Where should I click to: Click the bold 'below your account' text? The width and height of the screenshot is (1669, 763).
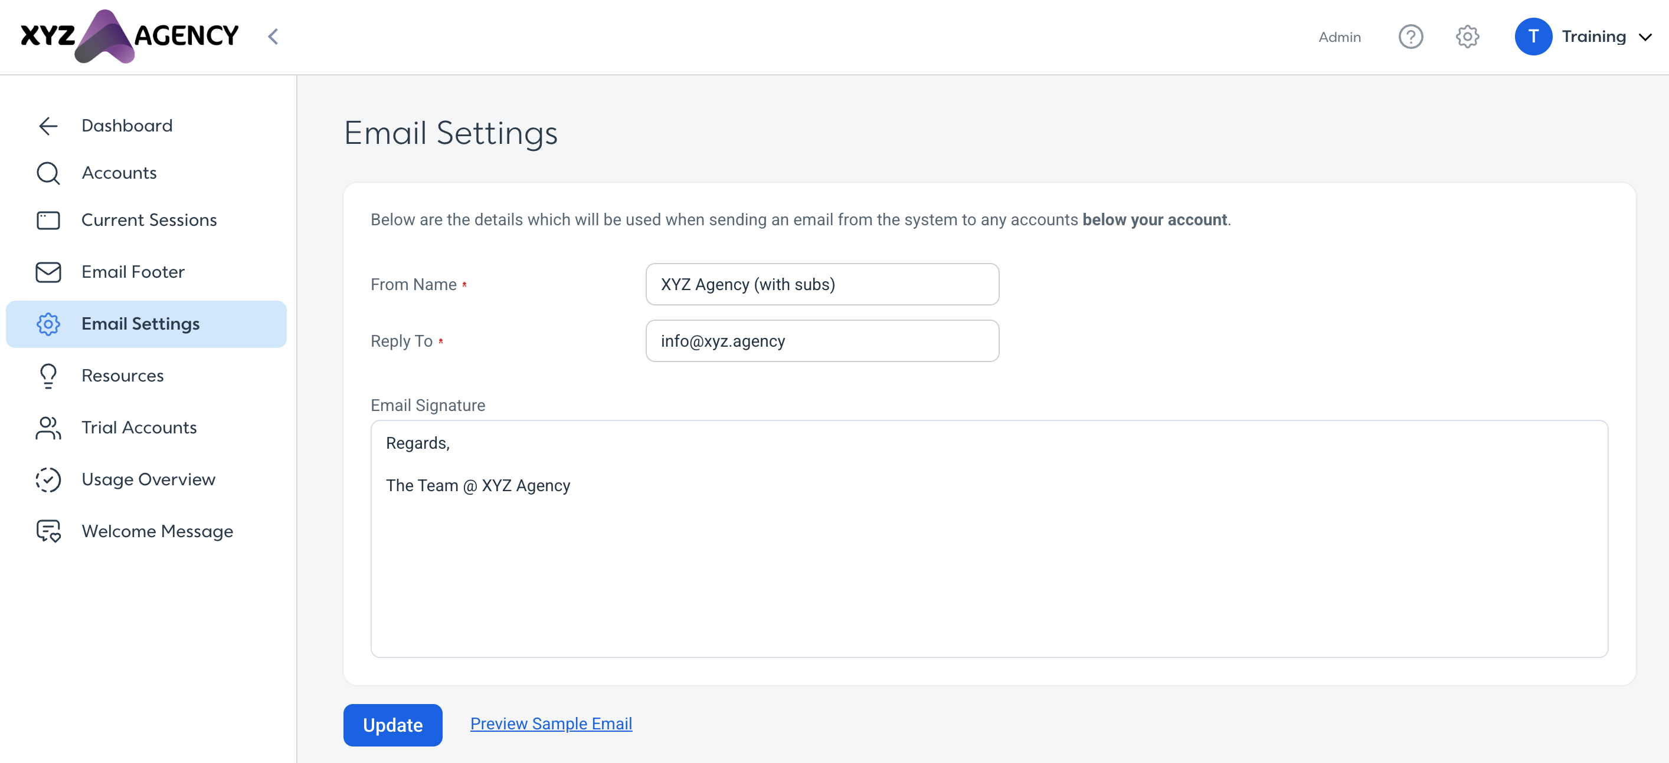[1154, 220]
